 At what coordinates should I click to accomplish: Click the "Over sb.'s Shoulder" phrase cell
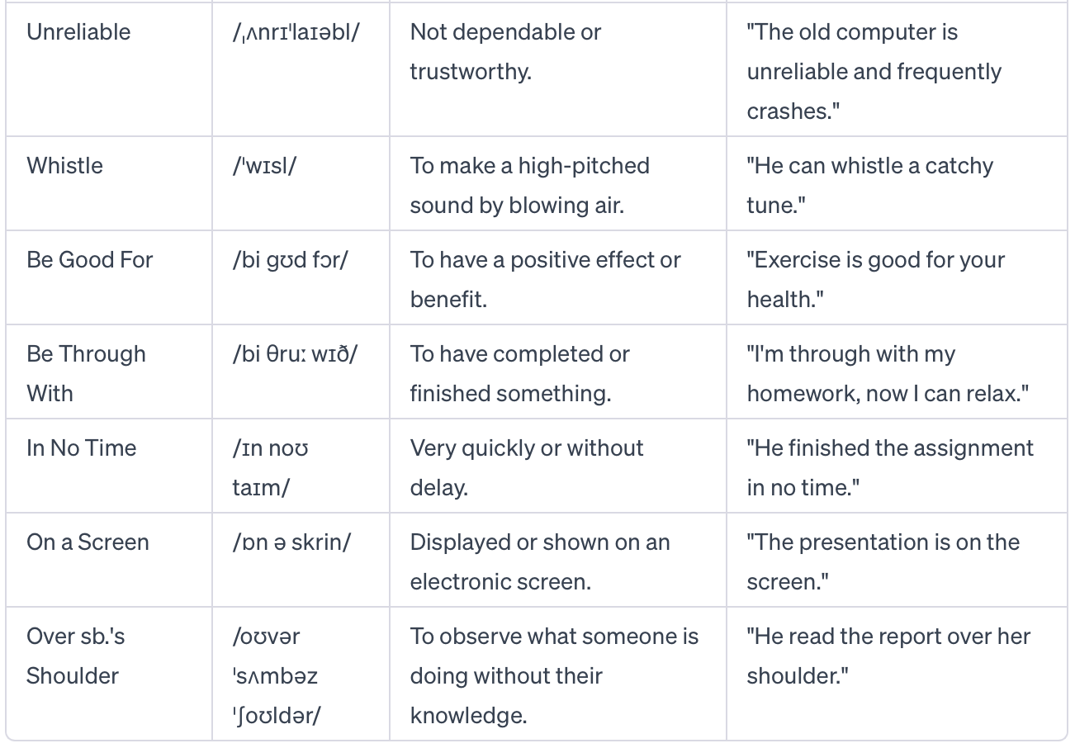click(x=75, y=656)
